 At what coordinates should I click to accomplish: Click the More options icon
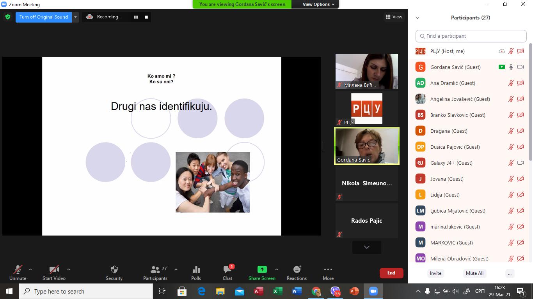pos(328,269)
